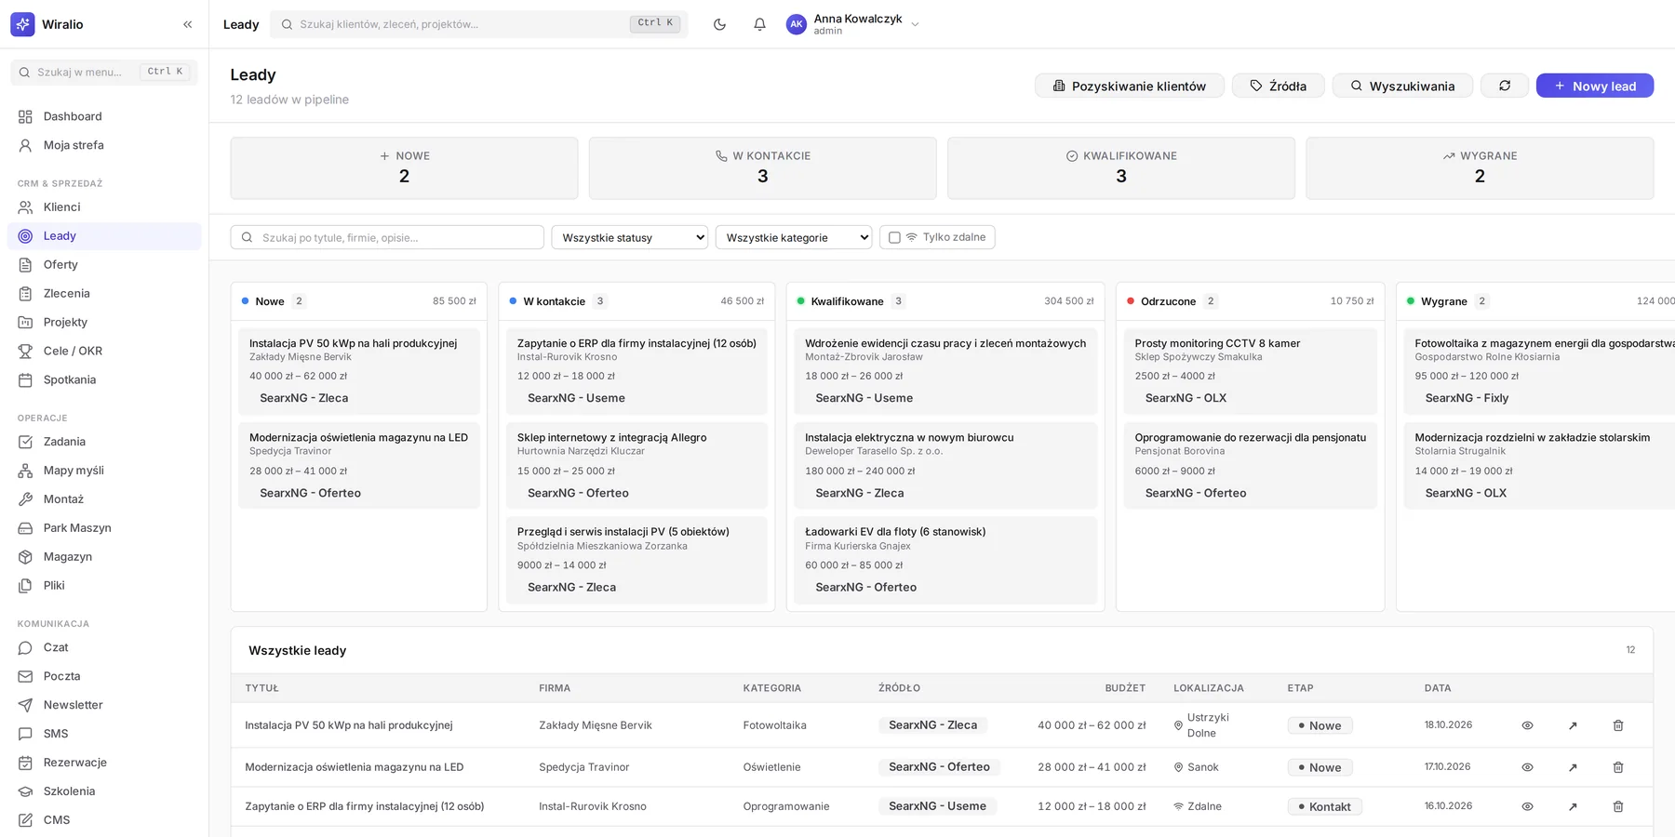Click the Wyszukiwania button
Image resolution: width=1675 pixels, height=837 pixels.
point(1402,86)
